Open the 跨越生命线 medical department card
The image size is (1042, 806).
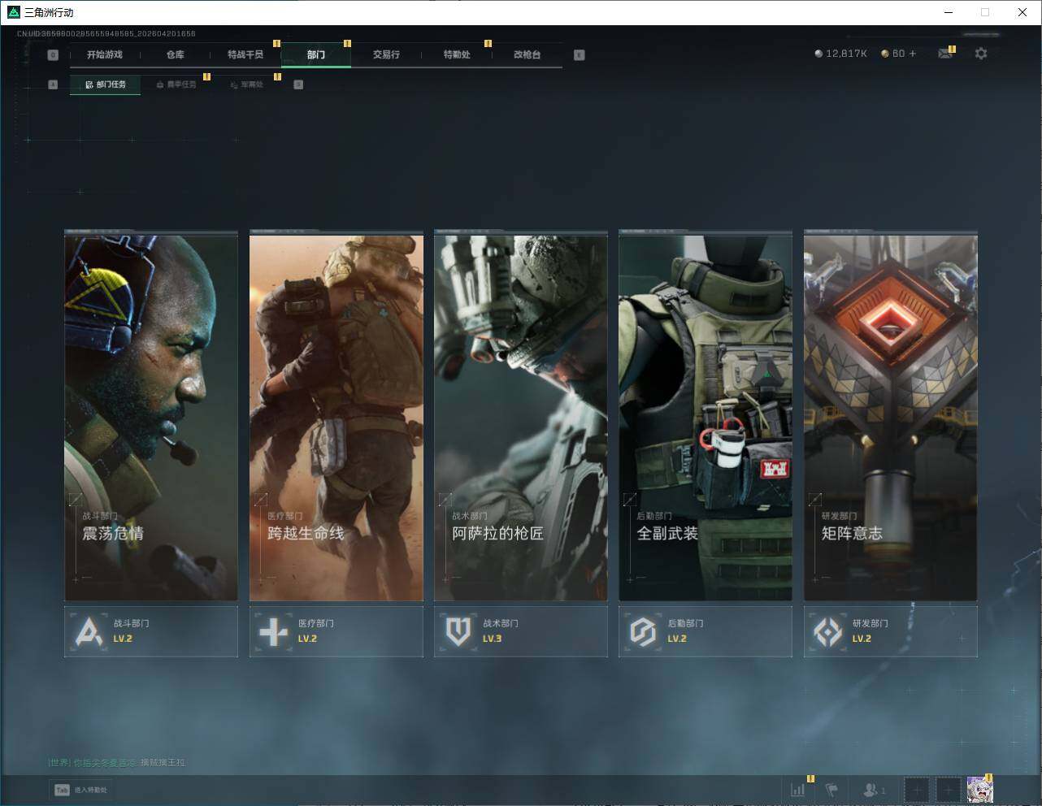(336, 418)
